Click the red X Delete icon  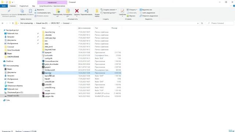pyautogui.click(x=77, y=11)
